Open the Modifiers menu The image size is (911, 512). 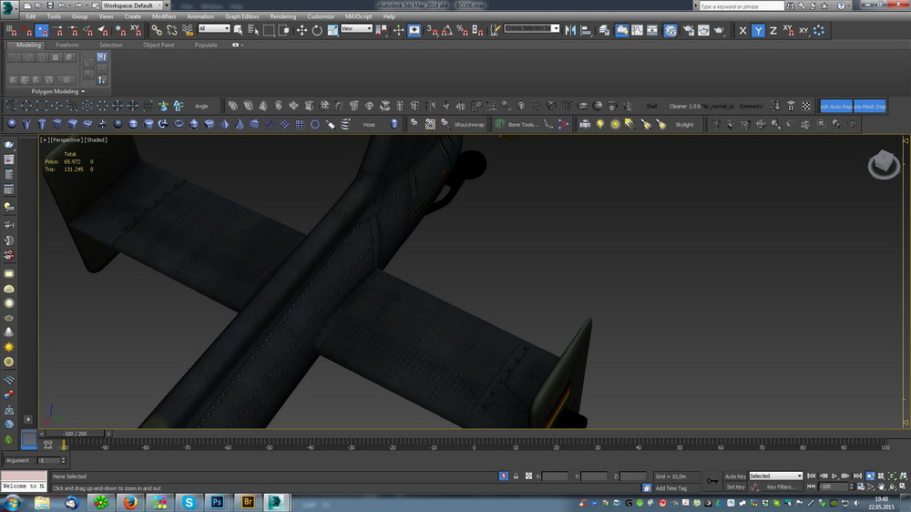[x=164, y=16]
